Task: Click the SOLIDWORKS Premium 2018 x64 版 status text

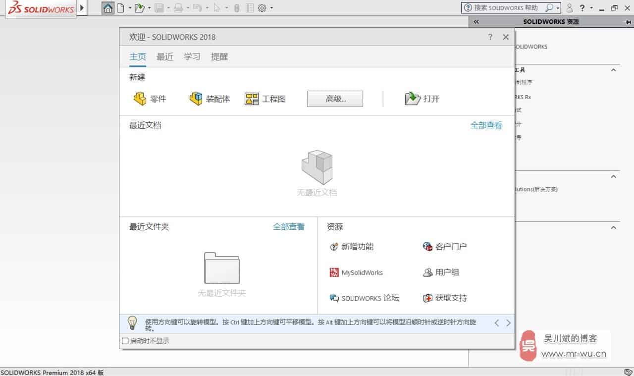Action: click(x=52, y=372)
